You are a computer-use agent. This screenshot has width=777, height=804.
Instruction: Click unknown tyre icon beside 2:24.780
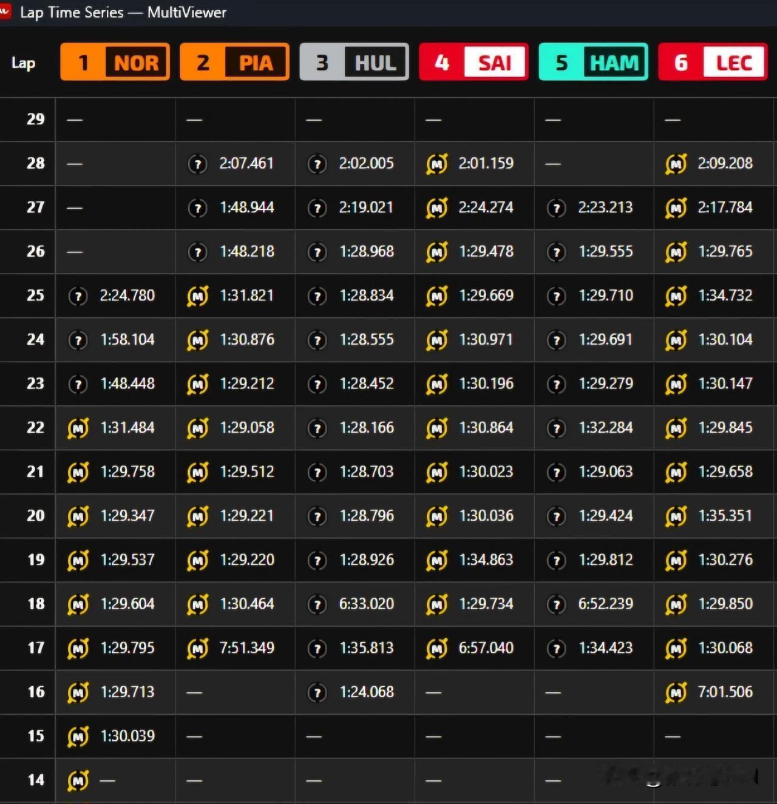click(x=78, y=296)
